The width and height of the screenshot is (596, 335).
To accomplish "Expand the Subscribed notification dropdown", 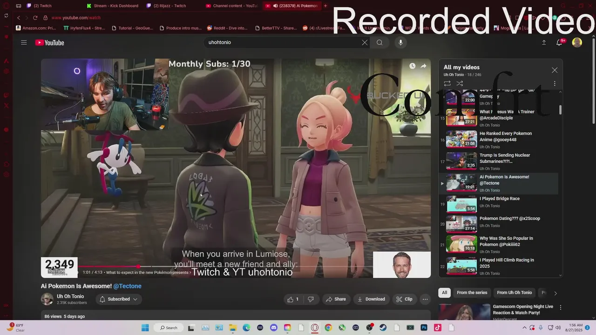I will tap(119, 299).
